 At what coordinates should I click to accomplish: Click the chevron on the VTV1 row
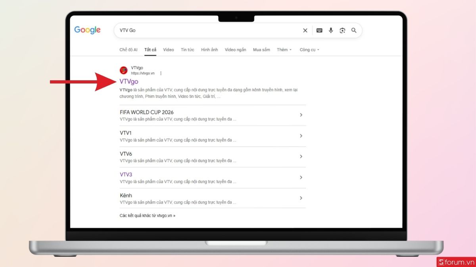[x=301, y=136]
